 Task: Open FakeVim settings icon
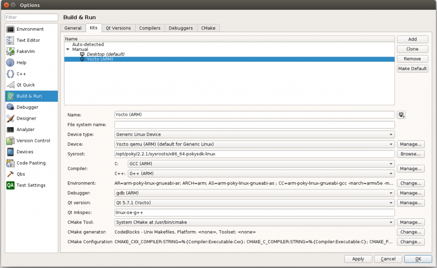[10, 52]
